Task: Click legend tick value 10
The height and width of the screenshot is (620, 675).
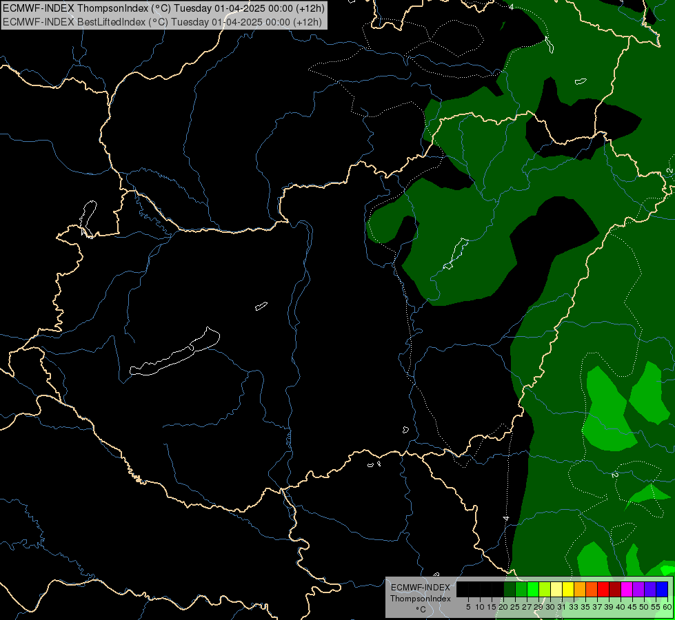Action: tap(480, 607)
